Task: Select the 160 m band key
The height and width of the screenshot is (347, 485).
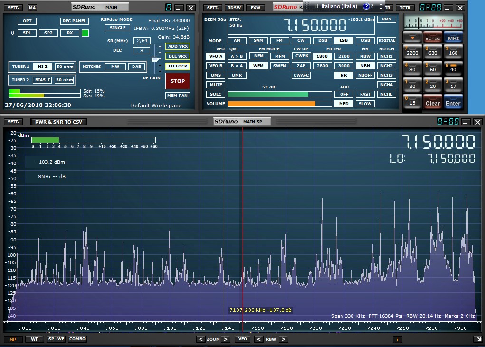Action: coord(453,52)
